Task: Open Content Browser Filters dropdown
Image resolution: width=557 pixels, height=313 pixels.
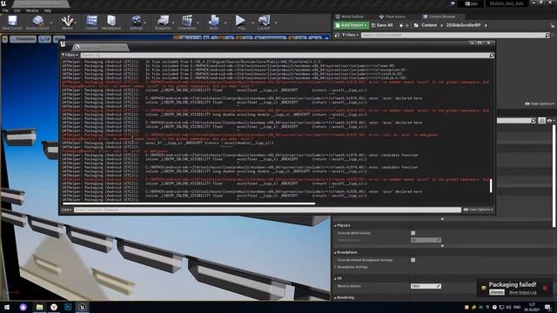Action: click(350, 35)
